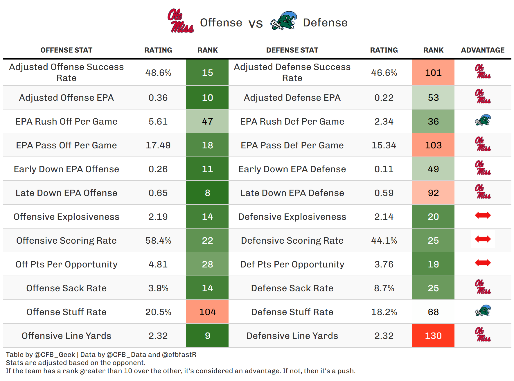The image size is (514, 381).
Task: Click the Ole Miss logo in the title
Action: click(x=180, y=21)
